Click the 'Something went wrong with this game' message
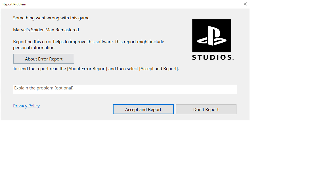 52,18
